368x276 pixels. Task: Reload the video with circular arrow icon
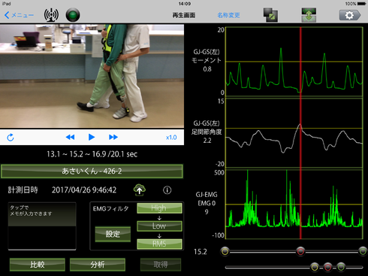tap(11, 138)
